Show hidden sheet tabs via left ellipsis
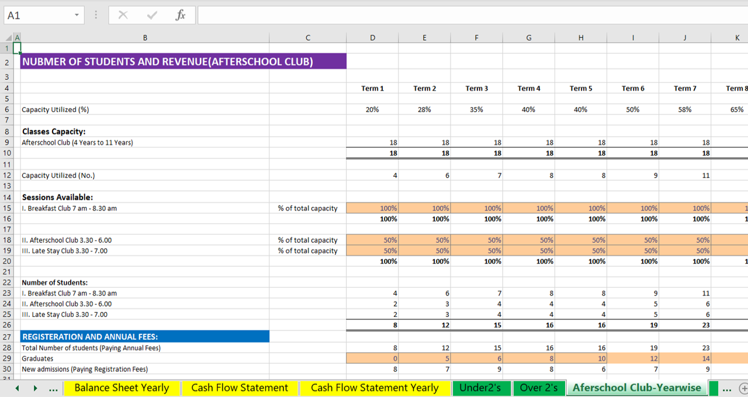 click(54, 388)
